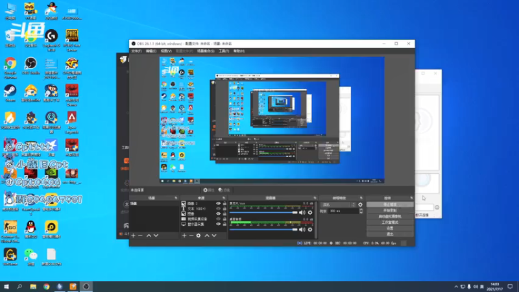The image size is (519, 292).
Task: Add a new scene with plus icon
Action: [x=133, y=236]
